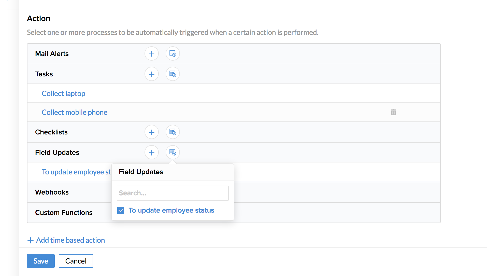The image size is (487, 276).
Task: Toggle the Field Updates picker icon
Action: (173, 153)
